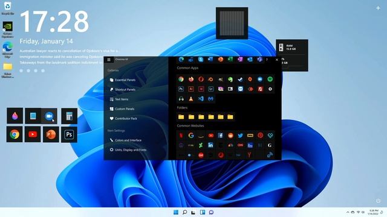Click the Excel icon in the gallery's top row

click(230, 60)
